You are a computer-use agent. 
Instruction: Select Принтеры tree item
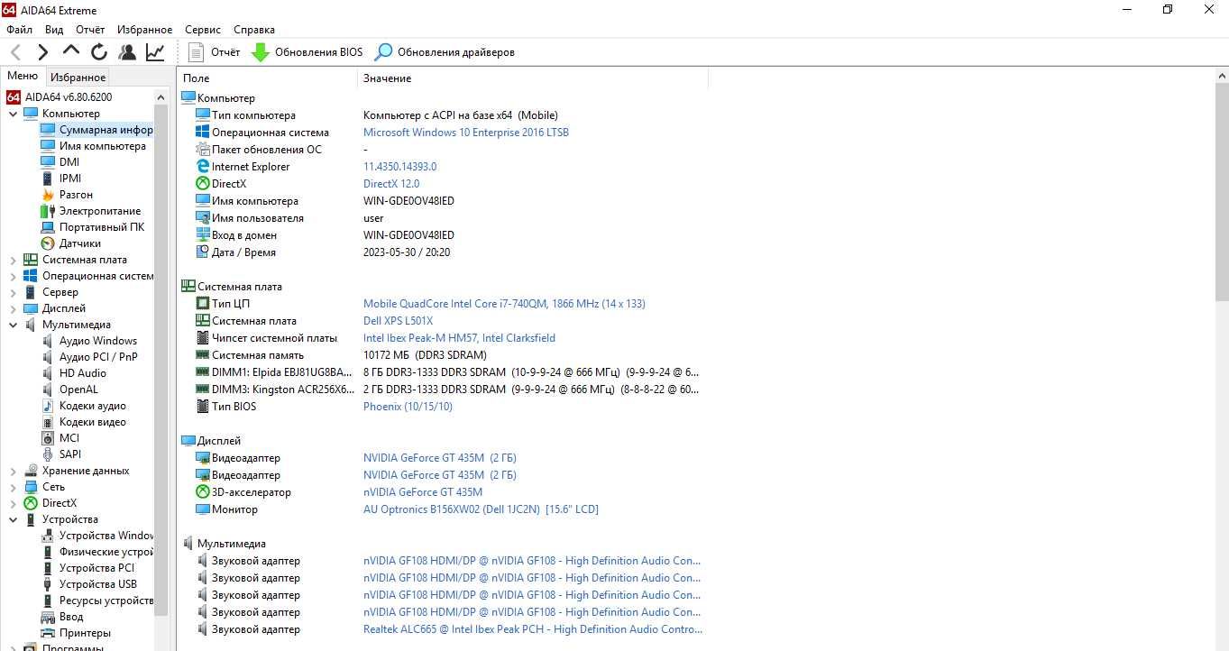[76, 632]
